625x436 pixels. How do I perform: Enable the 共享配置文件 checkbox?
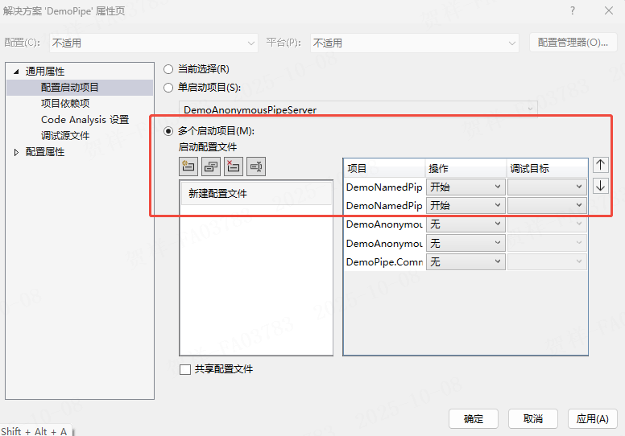tap(185, 369)
